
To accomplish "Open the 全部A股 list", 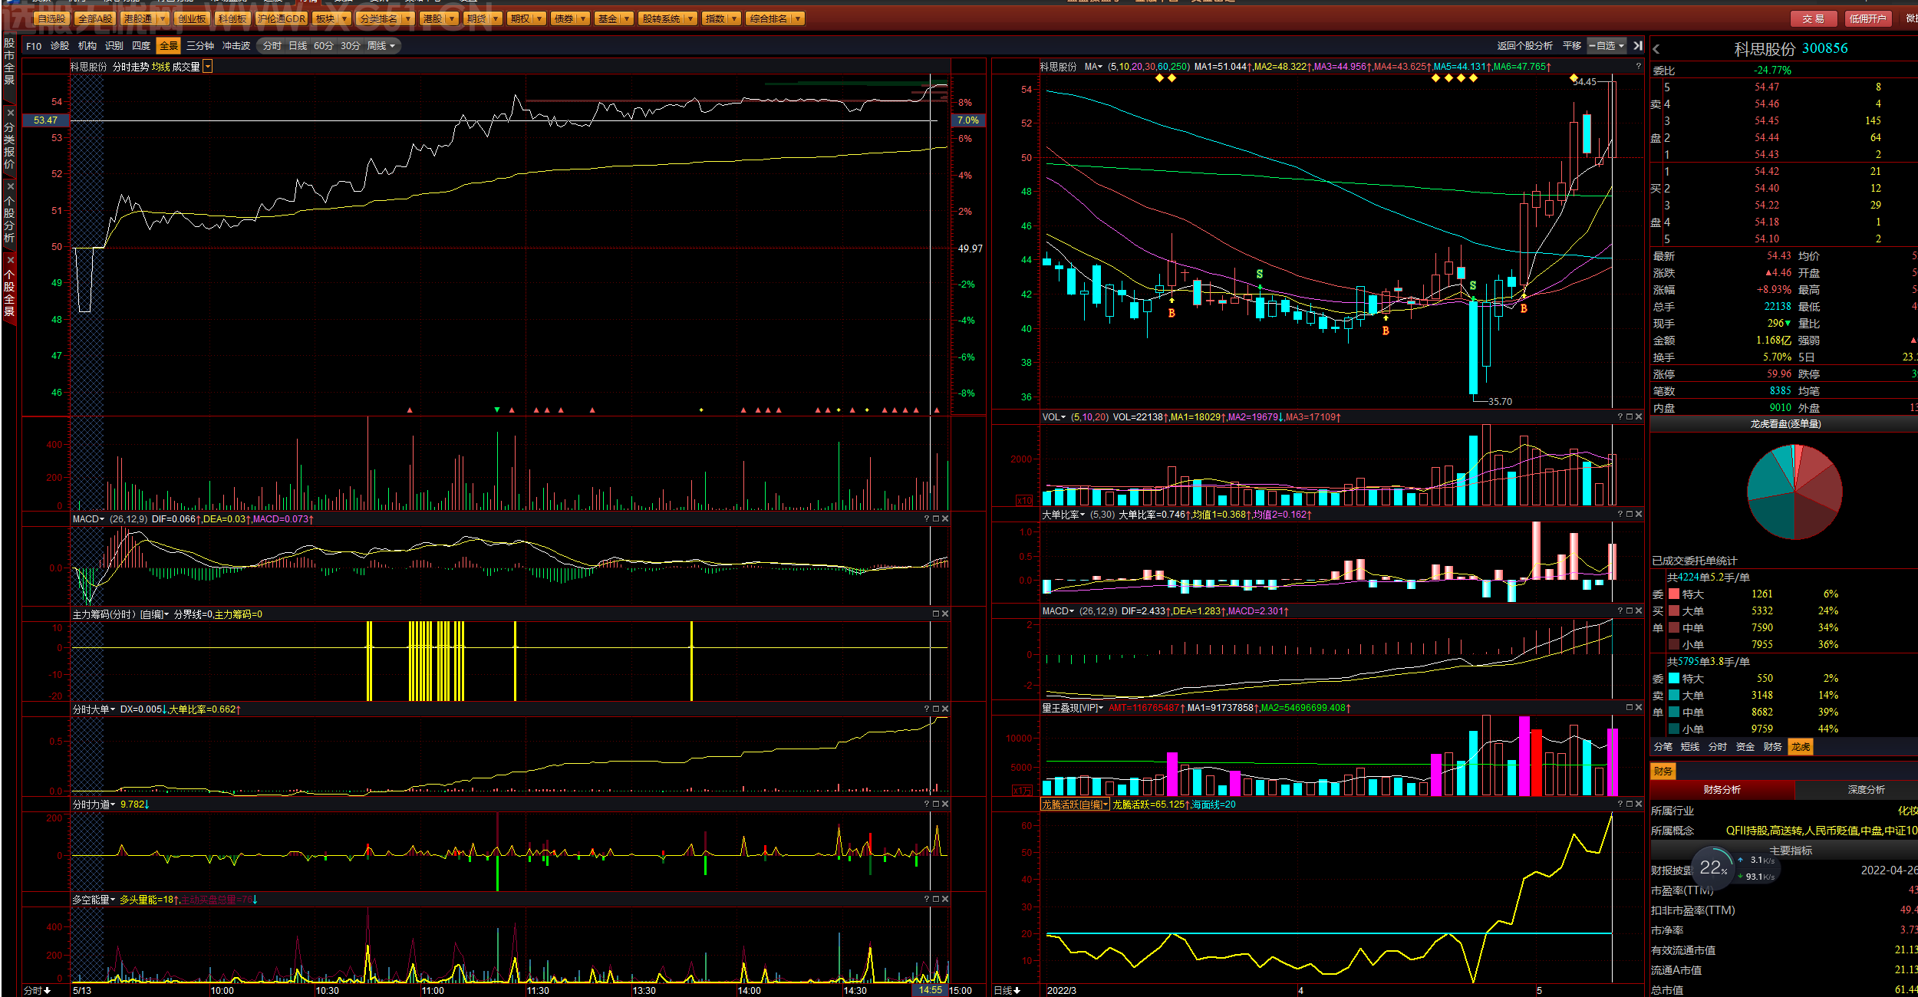I will [95, 19].
